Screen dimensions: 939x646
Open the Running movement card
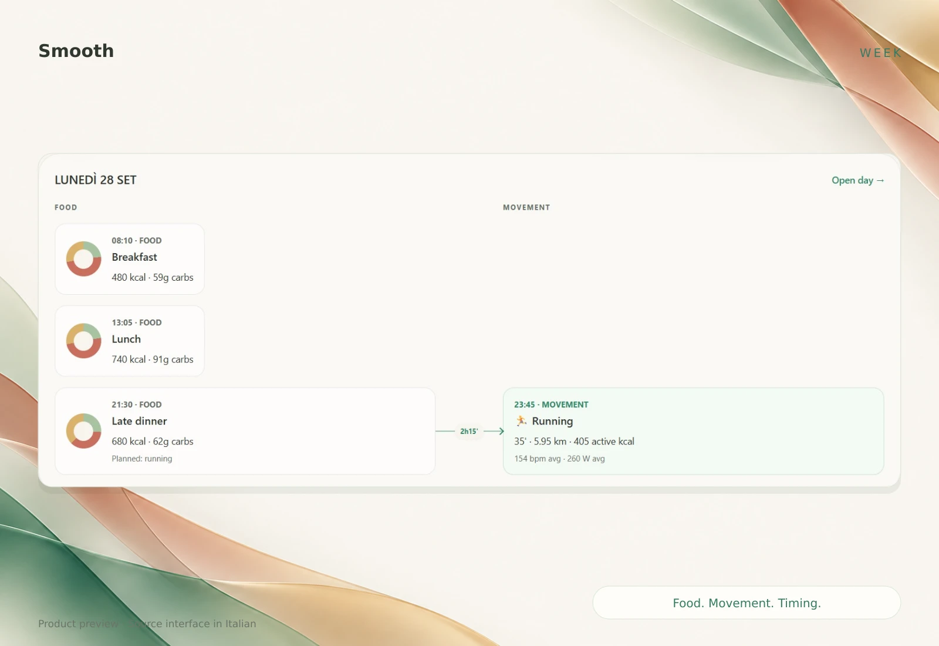693,431
